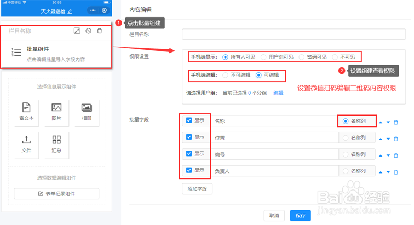Image resolution: width=414 pixels, height=225 pixels.
Task: Click 批量组件 title in the preview
Action: pyautogui.click(x=38, y=49)
